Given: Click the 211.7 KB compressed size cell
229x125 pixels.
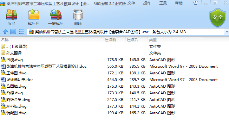Looking at the screenshot, I should 137,99.
